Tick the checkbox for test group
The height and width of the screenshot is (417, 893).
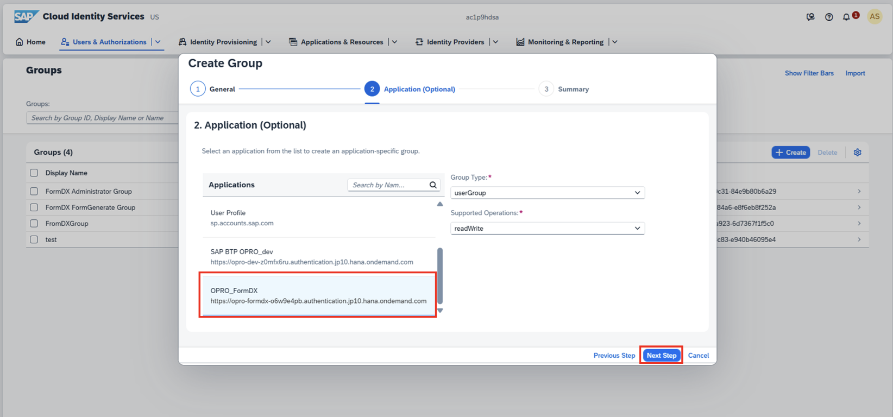[34, 239]
